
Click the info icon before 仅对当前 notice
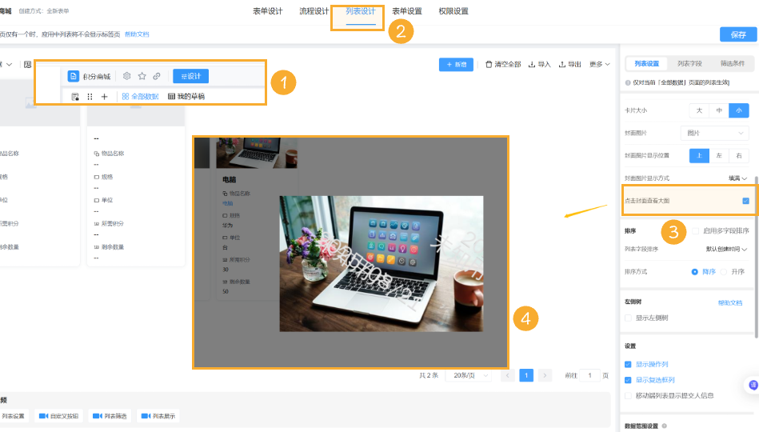pos(628,83)
